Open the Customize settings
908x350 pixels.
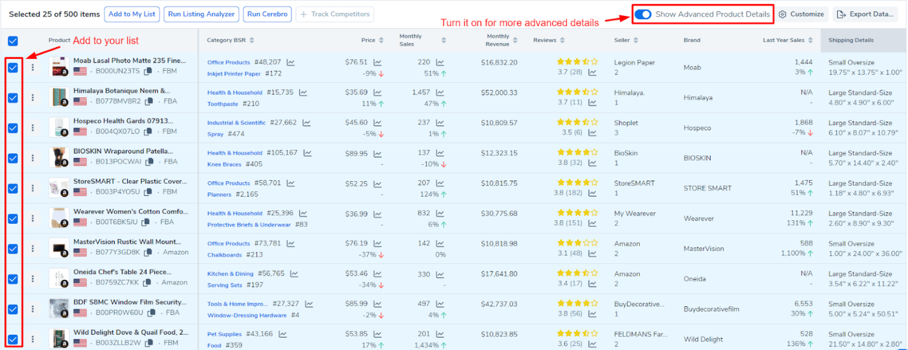coord(801,14)
